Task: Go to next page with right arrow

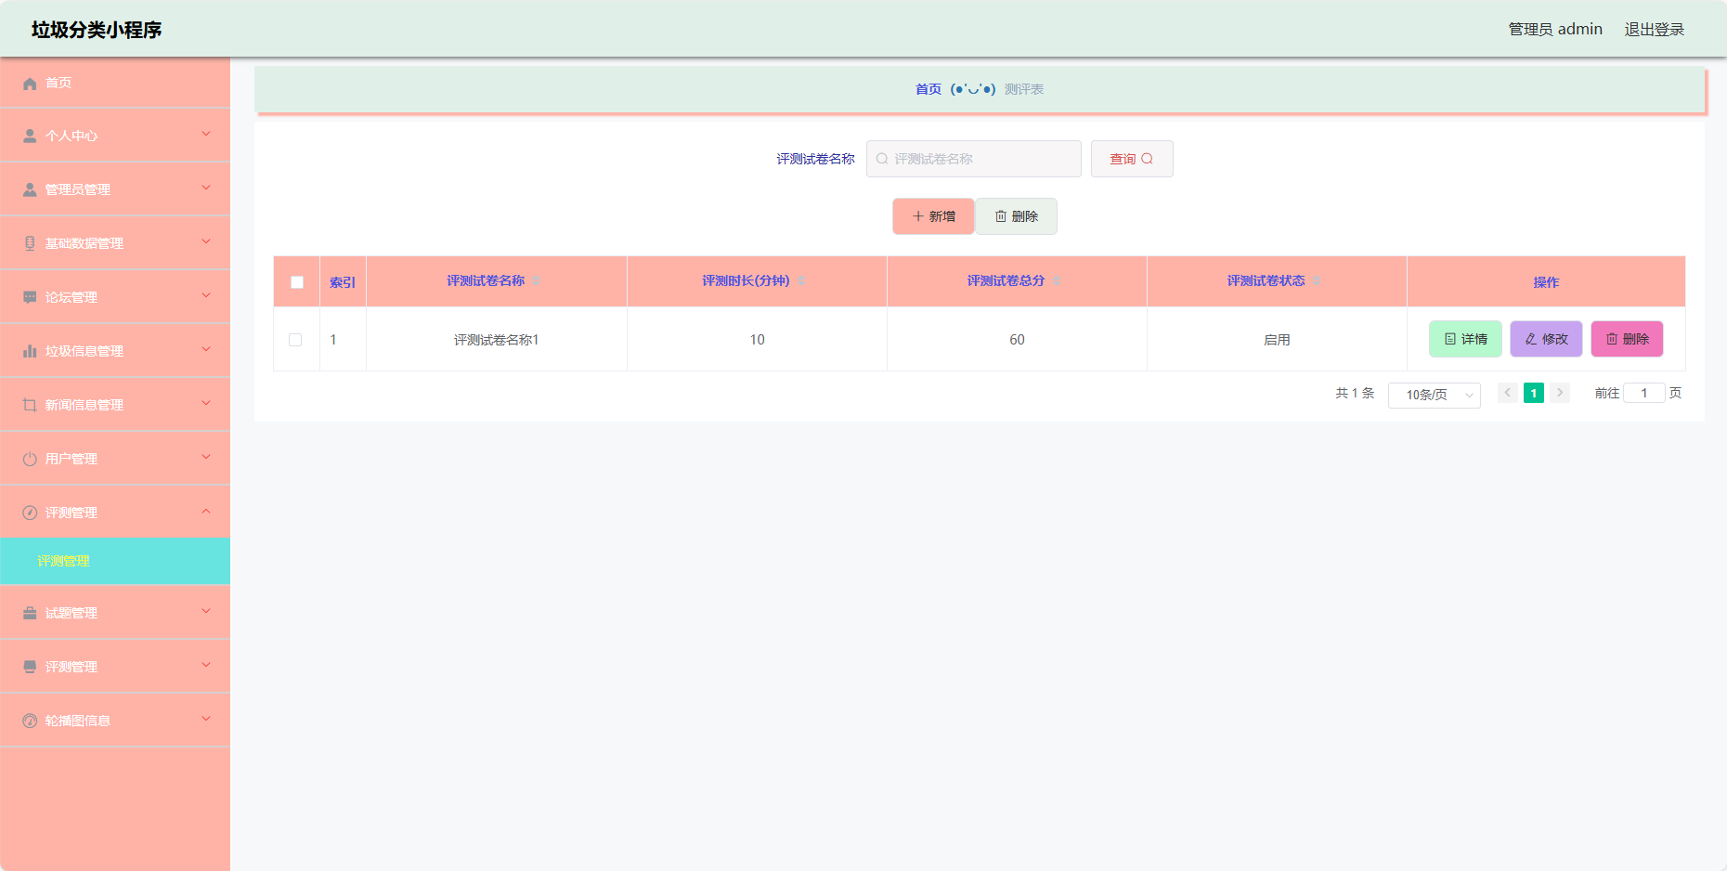Action: pyautogui.click(x=1560, y=393)
